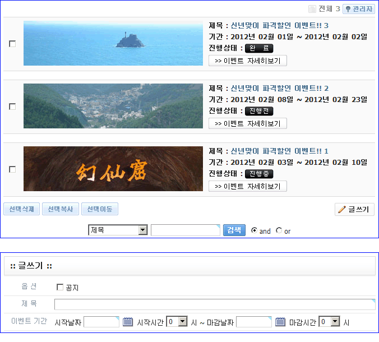Click the 전체 3 list icon

pyautogui.click(x=312, y=9)
